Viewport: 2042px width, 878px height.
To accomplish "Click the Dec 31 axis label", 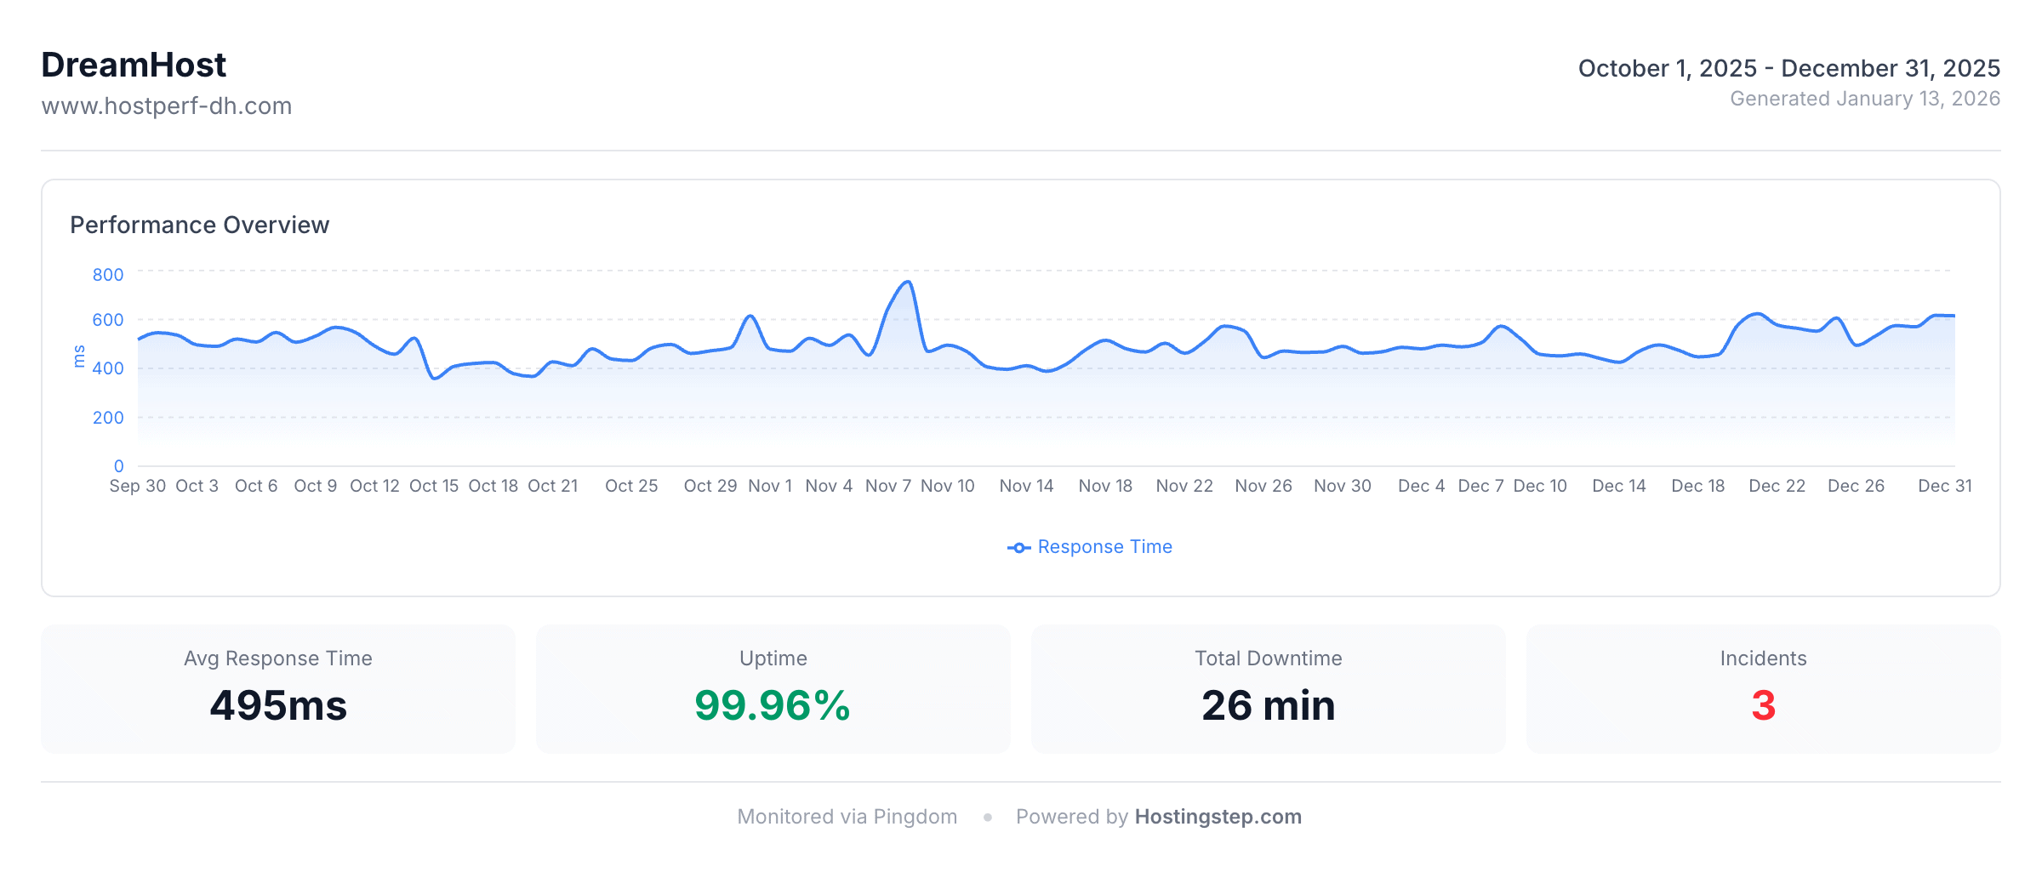I will (1944, 485).
